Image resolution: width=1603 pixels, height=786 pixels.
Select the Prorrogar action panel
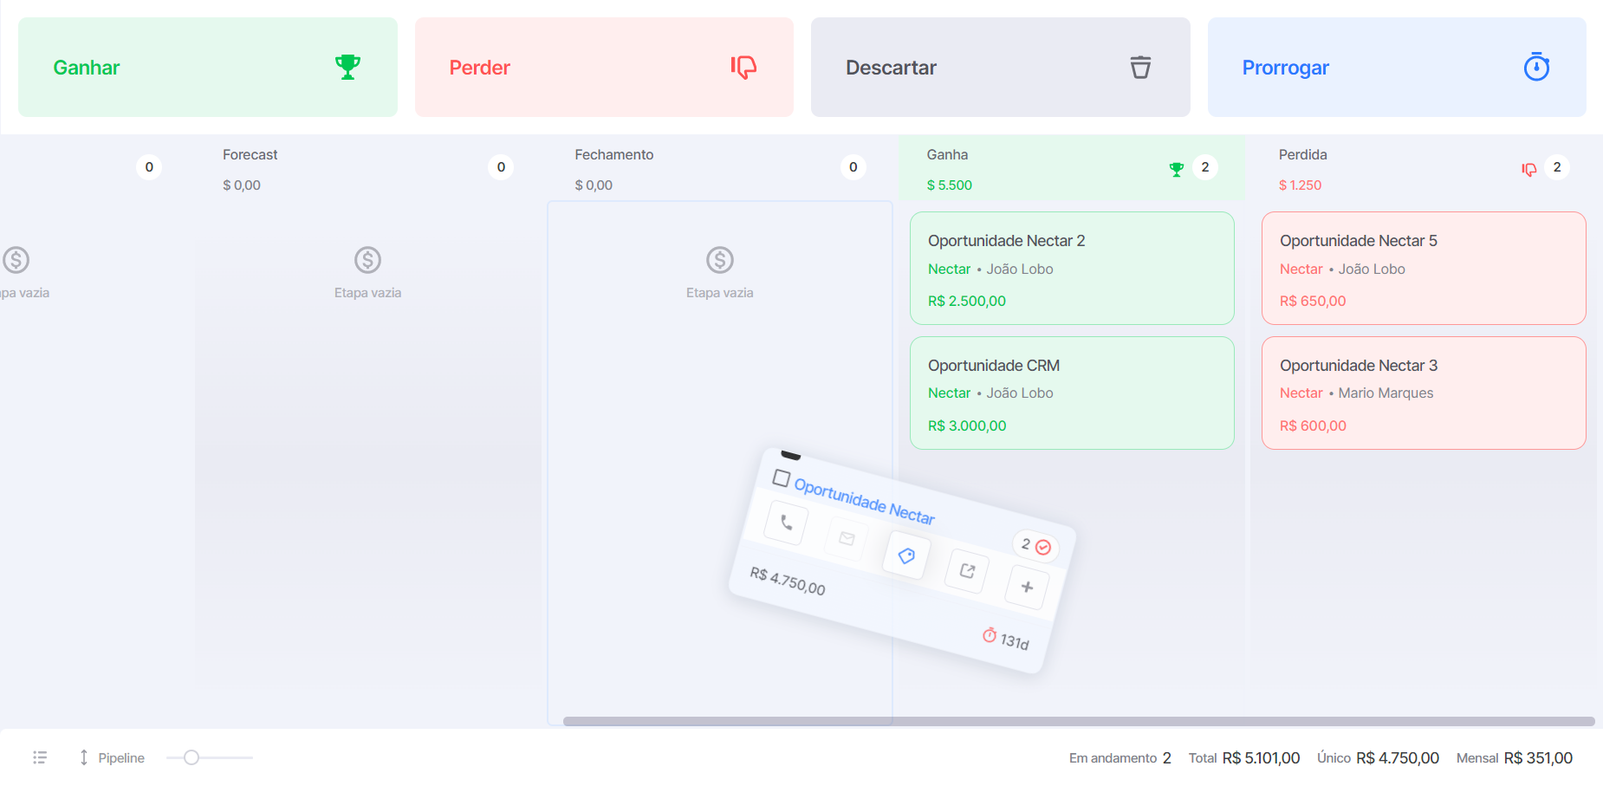[1397, 68]
